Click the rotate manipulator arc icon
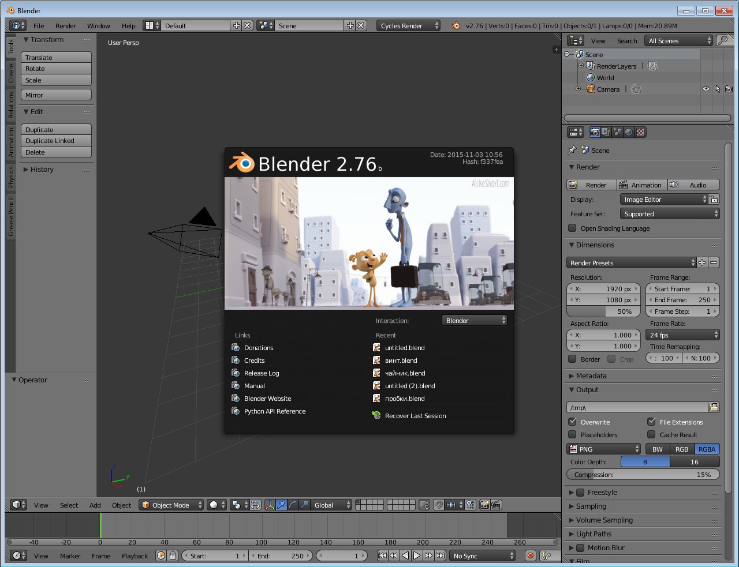This screenshot has width=739, height=567. [x=293, y=505]
